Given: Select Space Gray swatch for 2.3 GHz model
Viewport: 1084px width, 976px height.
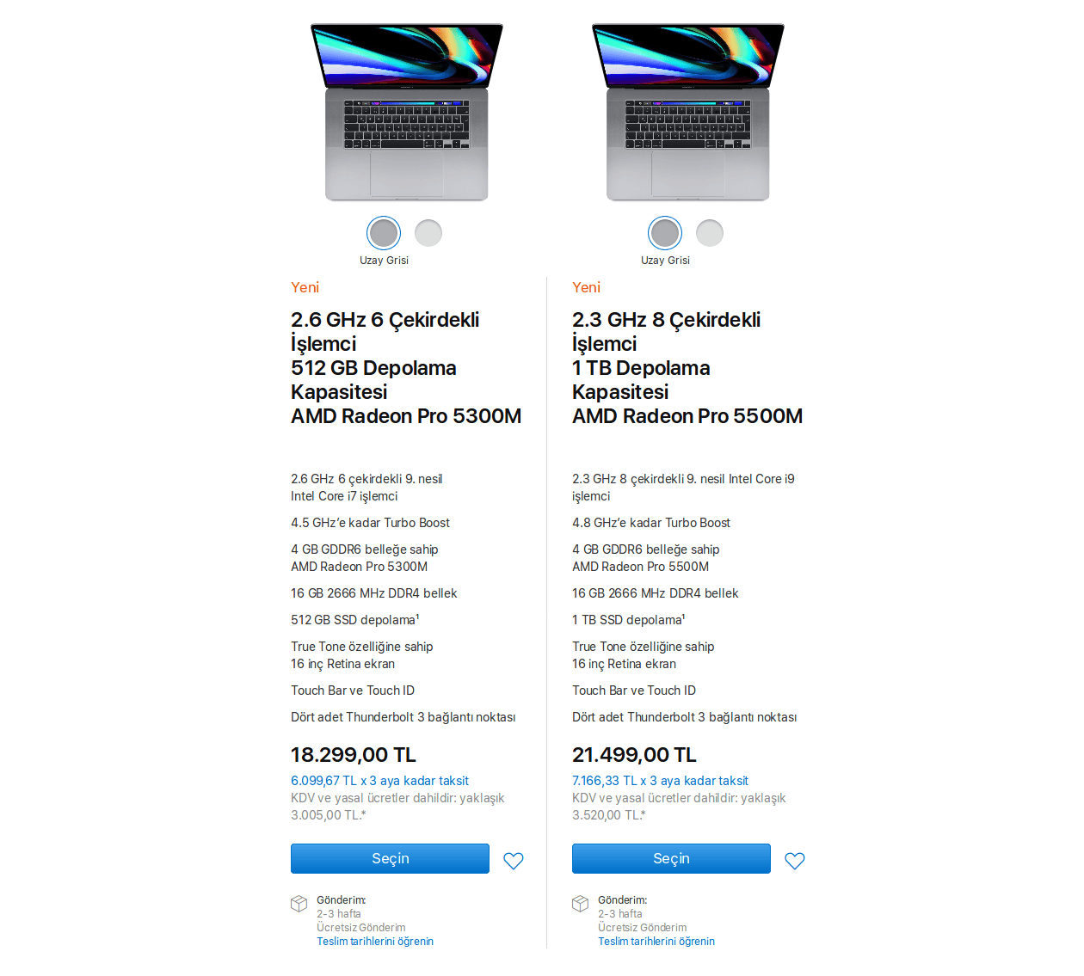Looking at the screenshot, I should pos(665,233).
